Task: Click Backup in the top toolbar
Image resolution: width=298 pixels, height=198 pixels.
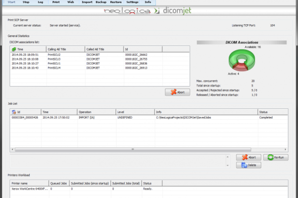Action: pos(102,2)
